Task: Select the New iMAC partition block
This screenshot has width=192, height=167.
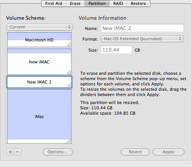Action: 39,62
